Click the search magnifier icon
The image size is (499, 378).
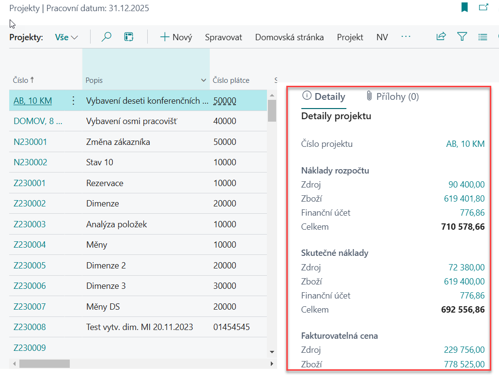(107, 37)
